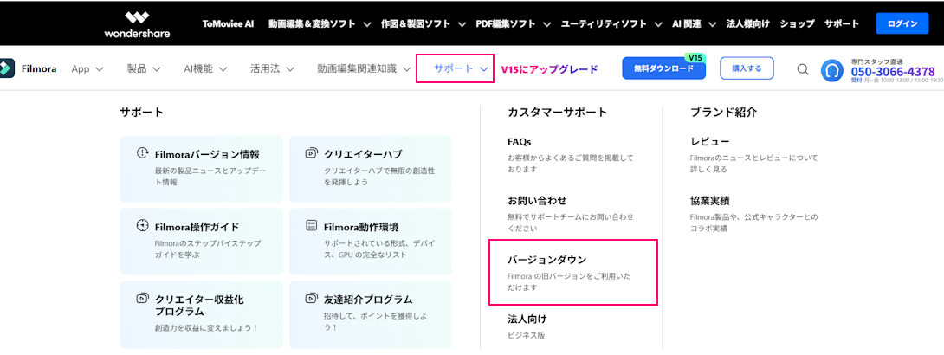Click the Filmora操作ガイド compass icon

pos(143,226)
